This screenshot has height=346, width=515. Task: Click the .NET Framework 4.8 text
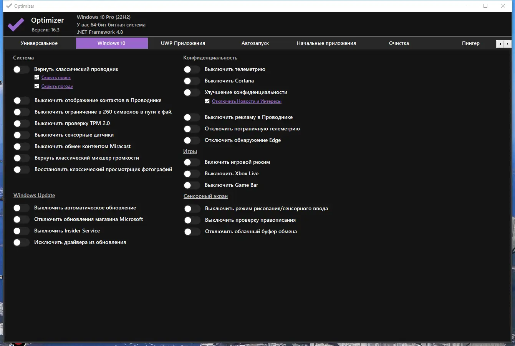coord(100,32)
